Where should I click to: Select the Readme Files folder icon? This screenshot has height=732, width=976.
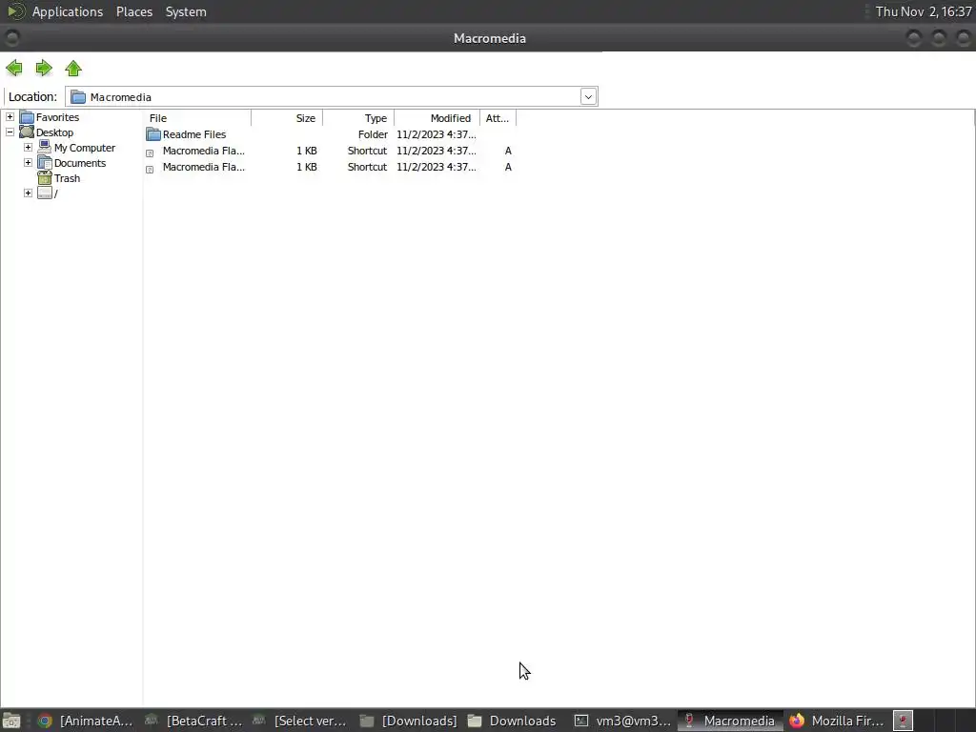point(153,133)
